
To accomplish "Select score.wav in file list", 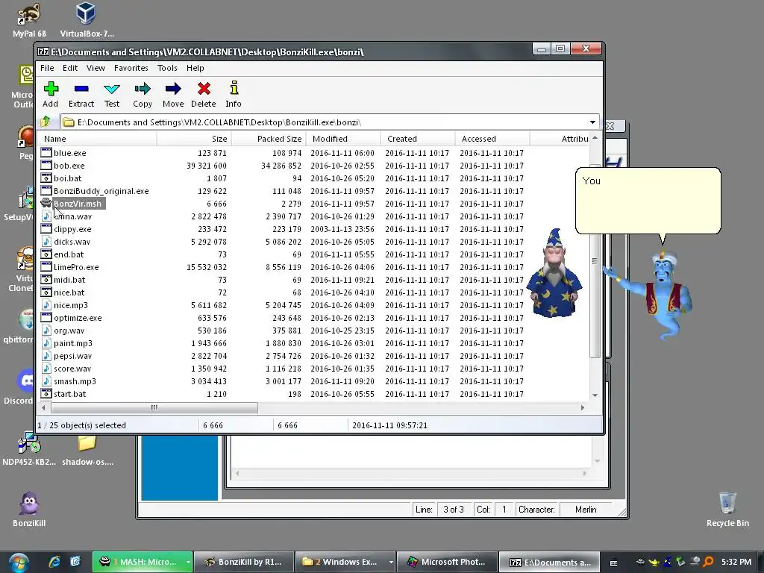I will coord(72,368).
